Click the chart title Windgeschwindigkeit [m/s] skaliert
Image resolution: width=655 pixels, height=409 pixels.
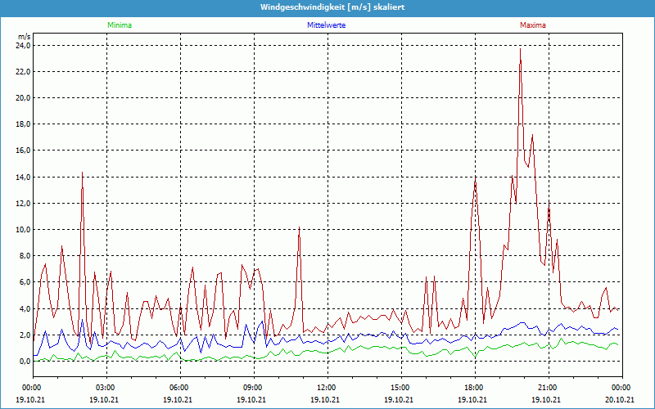(327, 7)
